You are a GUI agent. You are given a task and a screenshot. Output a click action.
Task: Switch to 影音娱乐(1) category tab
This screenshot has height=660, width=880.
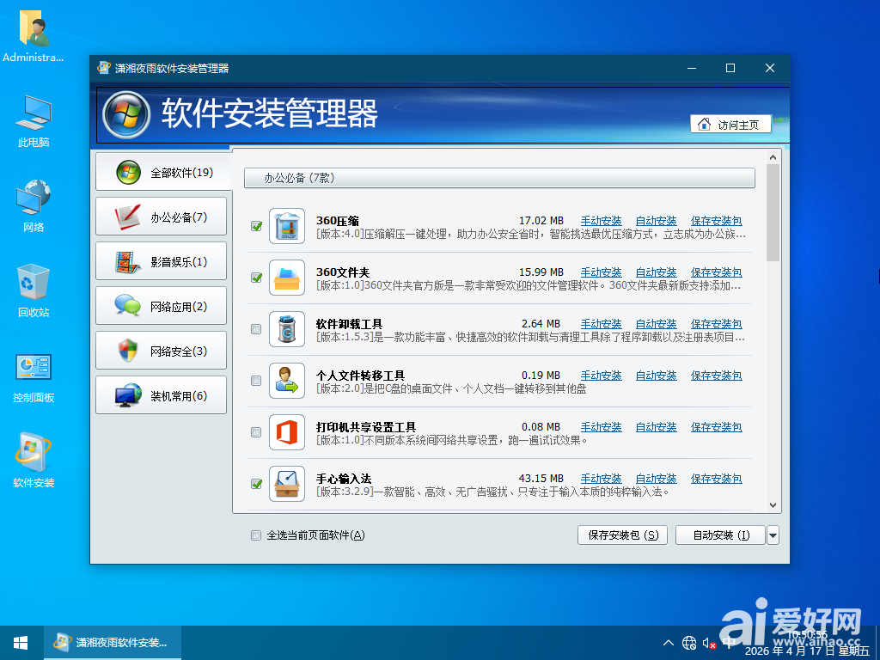coord(162,261)
